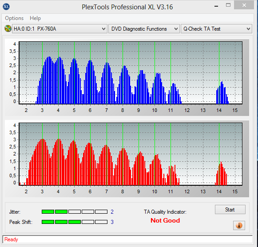Click the Not Good quality result text
The width and height of the screenshot is (258, 247).
165,220
